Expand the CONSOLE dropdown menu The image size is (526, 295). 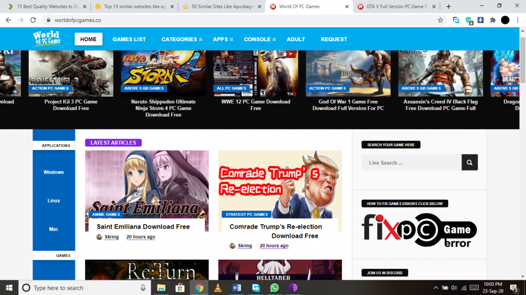[259, 39]
